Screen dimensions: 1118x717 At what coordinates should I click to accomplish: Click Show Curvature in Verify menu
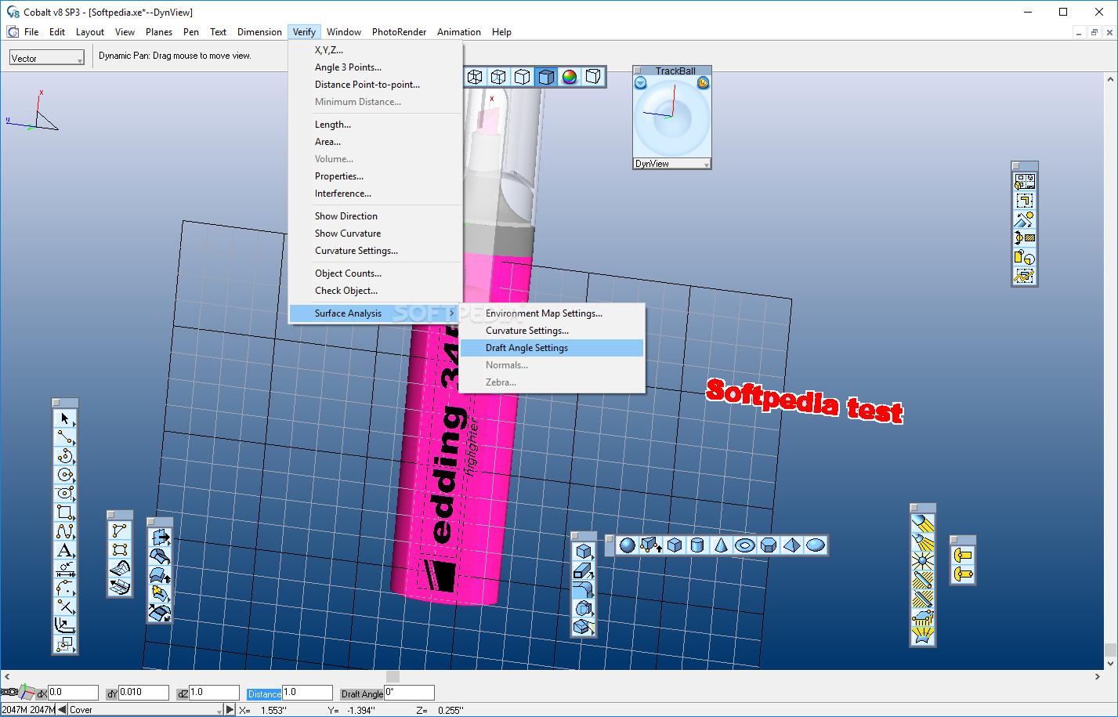348,234
